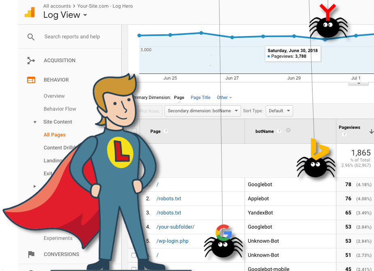Viewport: 374px width, 271px height.
Task: Open help icon under Pageviews column header
Action: pyautogui.click(x=344, y=134)
